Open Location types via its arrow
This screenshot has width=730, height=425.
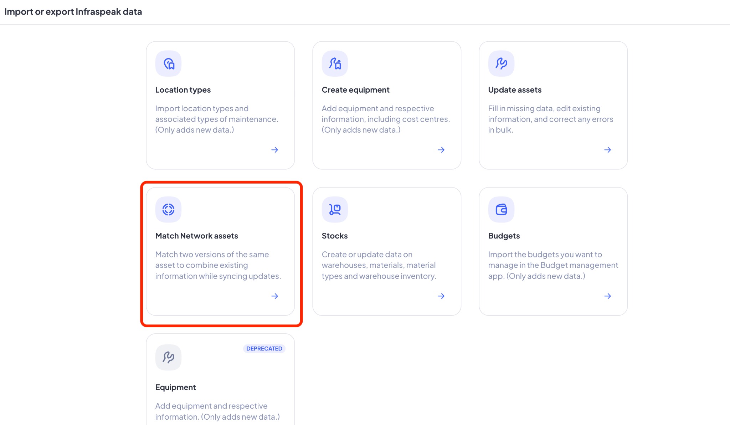click(x=274, y=150)
